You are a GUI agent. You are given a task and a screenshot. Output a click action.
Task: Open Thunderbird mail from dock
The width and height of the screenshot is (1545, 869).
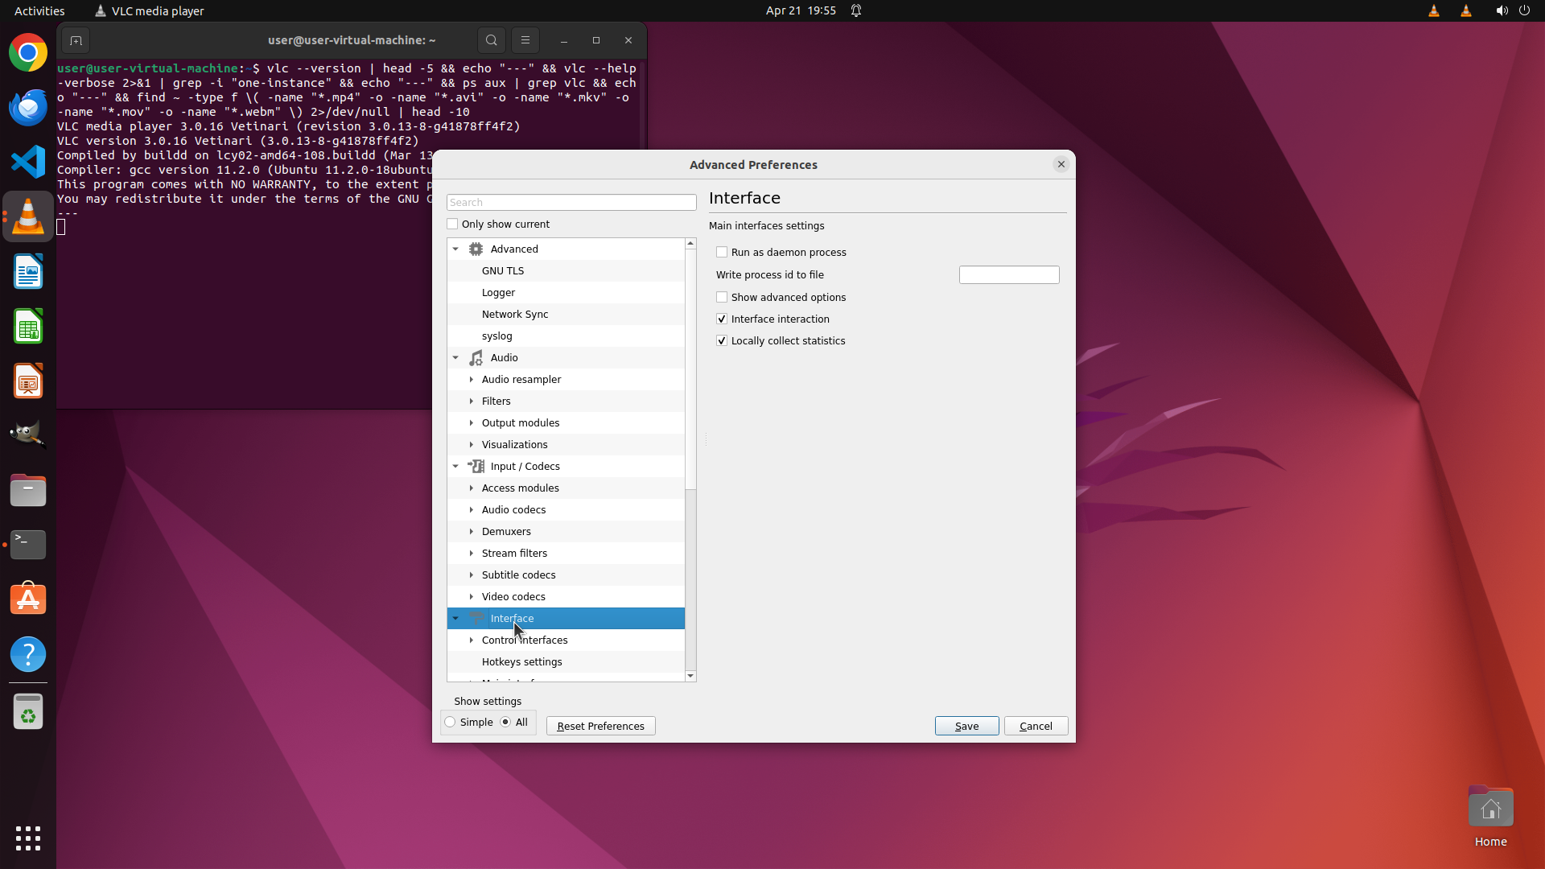28,108
